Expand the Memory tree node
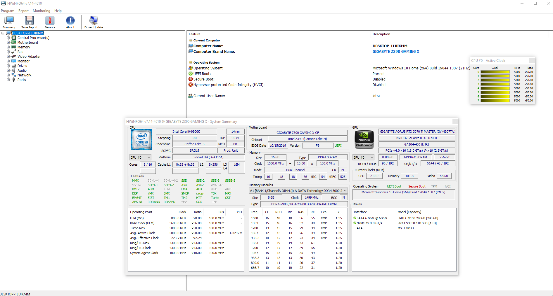The height and width of the screenshot is (296, 553). point(8,47)
